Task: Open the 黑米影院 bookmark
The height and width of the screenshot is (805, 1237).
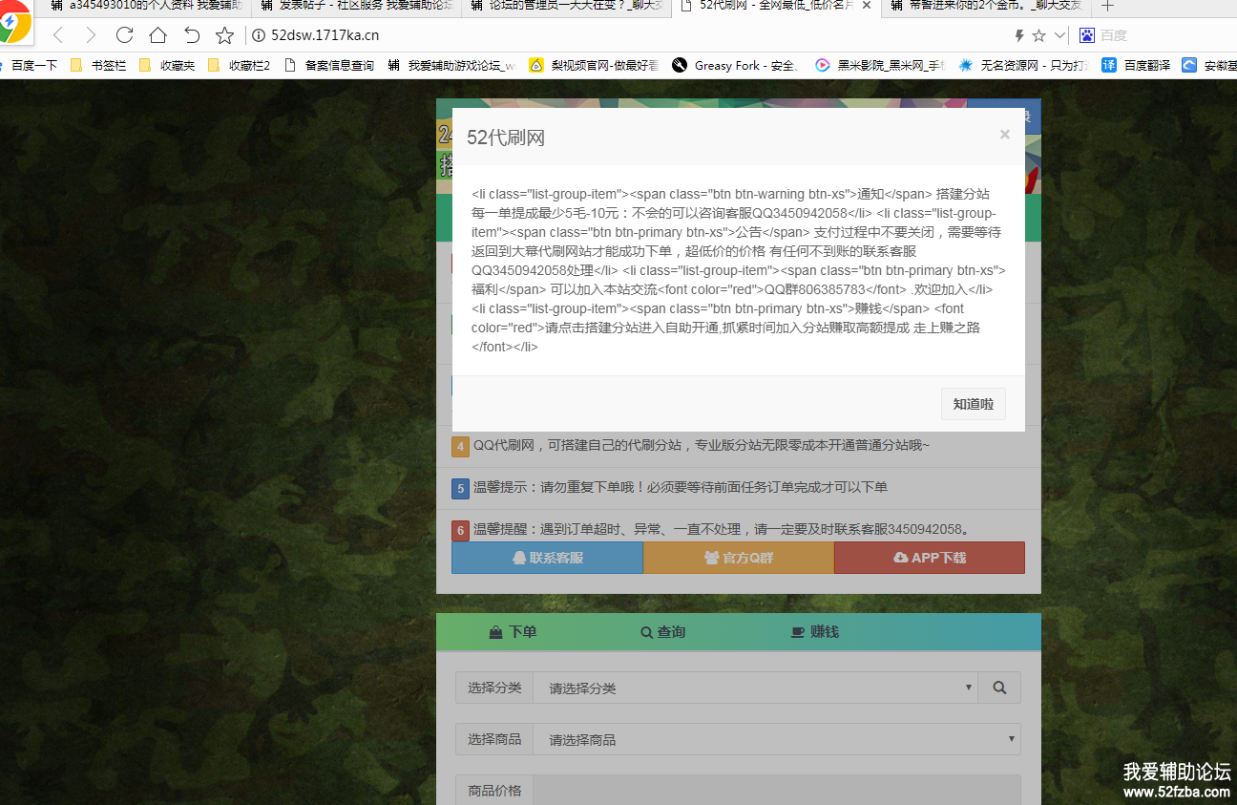Action: point(880,66)
